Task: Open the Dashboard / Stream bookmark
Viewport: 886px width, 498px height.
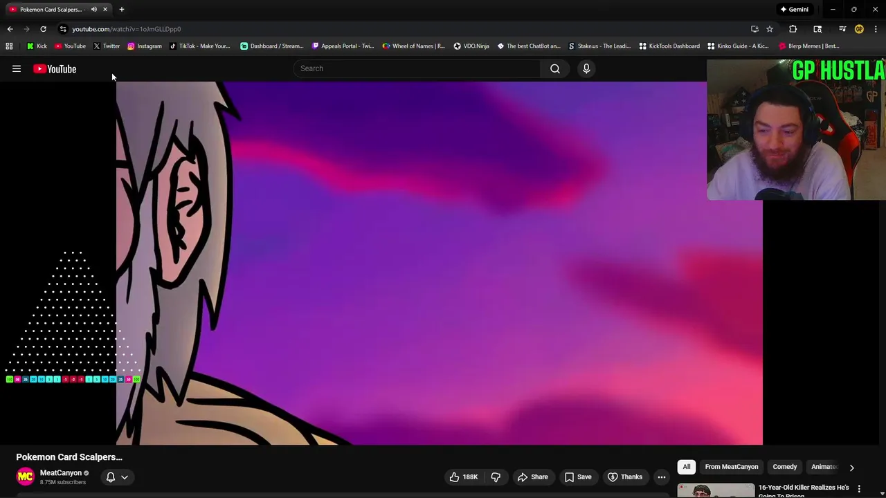Action: [271, 46]
